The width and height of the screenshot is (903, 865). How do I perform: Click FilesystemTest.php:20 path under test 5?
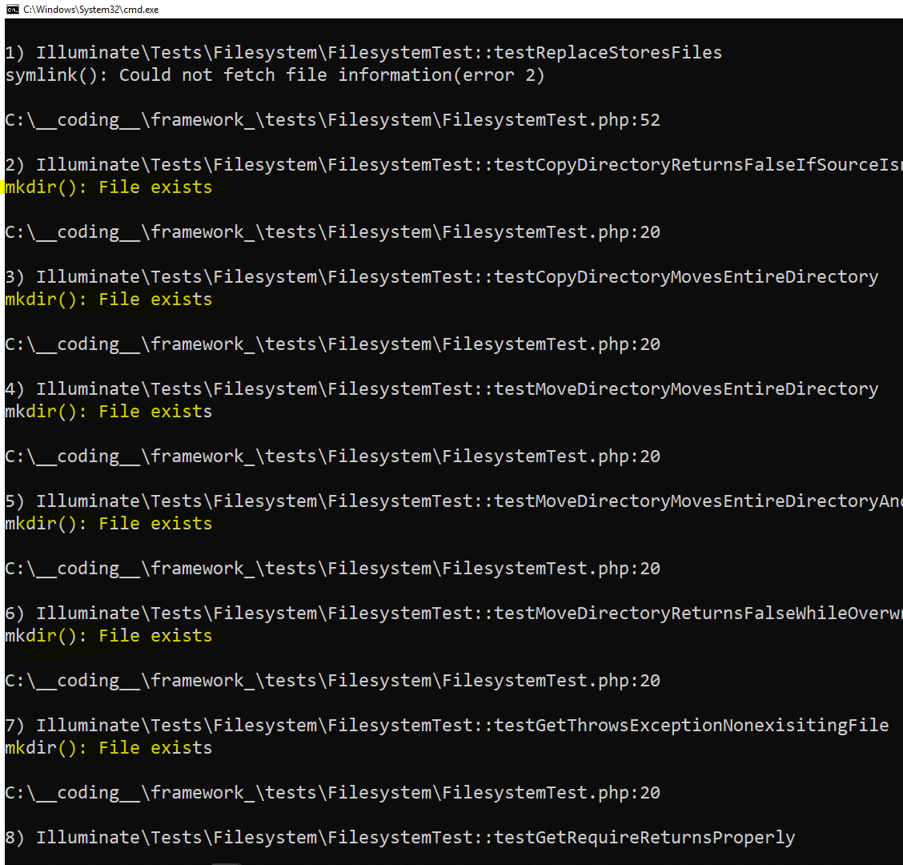coord(332,568)
